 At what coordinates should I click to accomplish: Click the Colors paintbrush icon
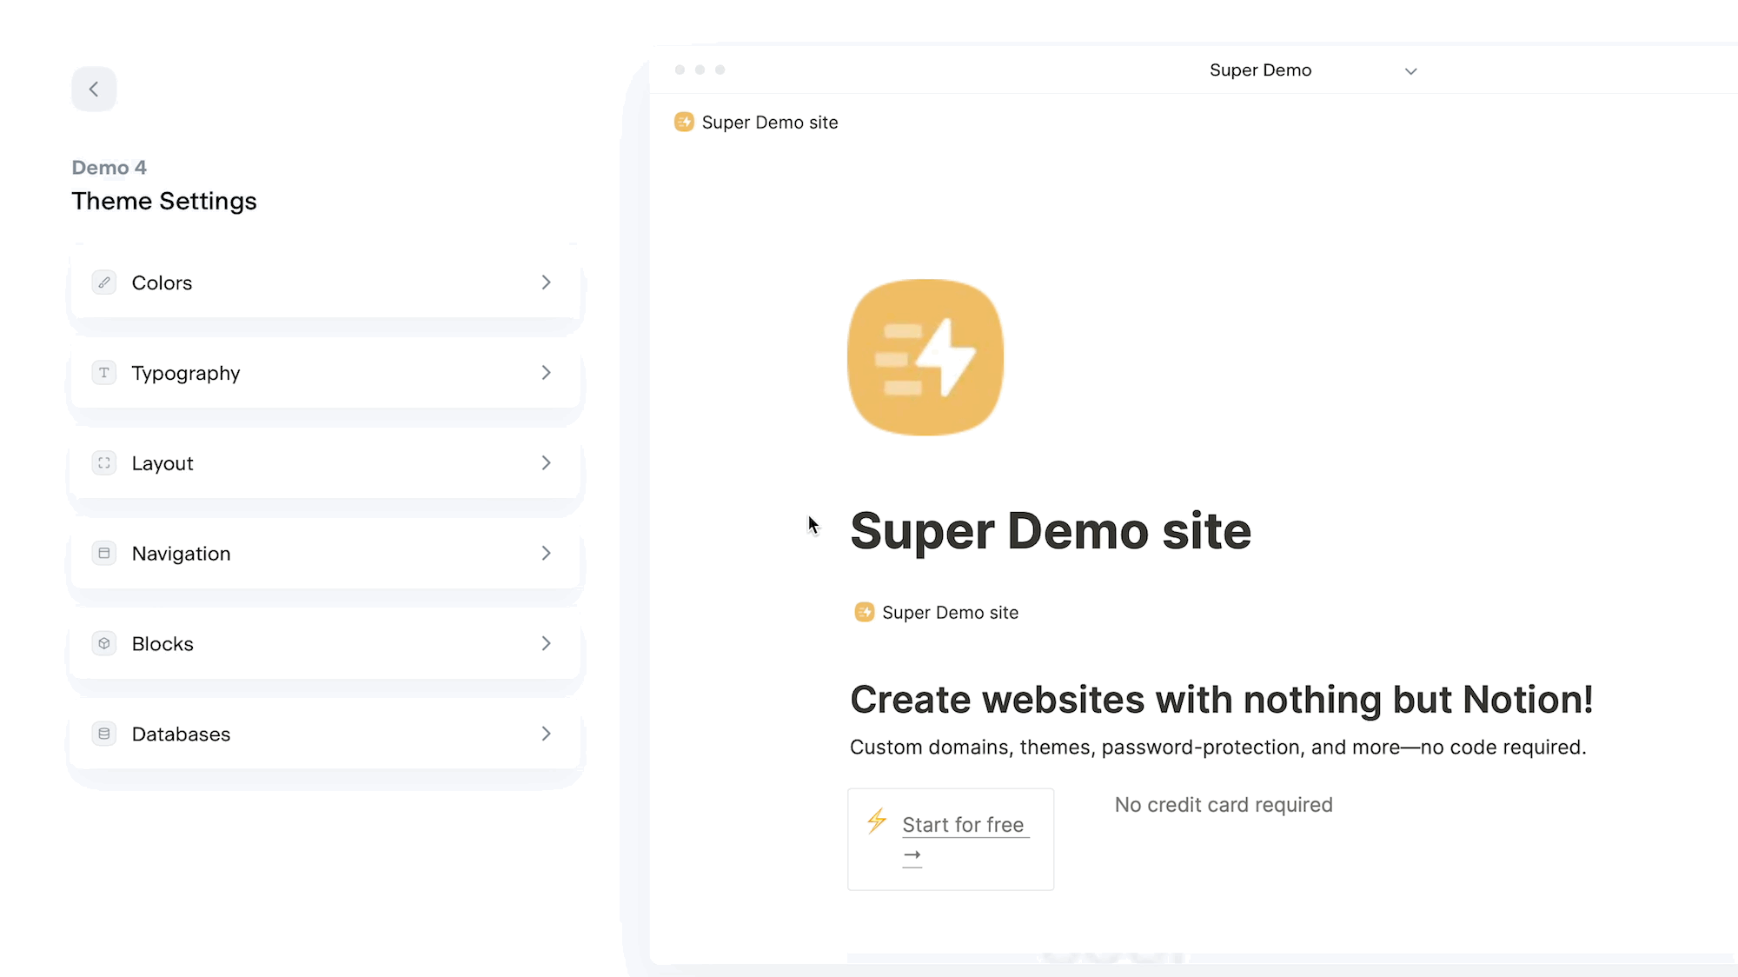point(104,282)
